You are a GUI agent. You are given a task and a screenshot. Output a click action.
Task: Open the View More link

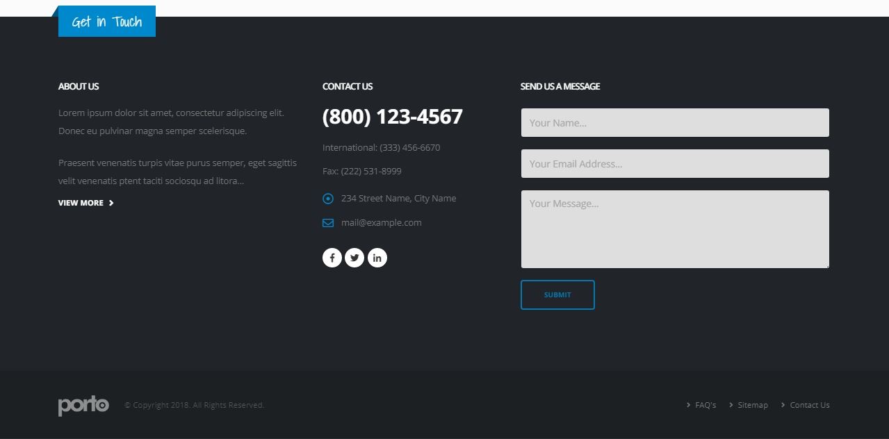click(x=81, y=203)
